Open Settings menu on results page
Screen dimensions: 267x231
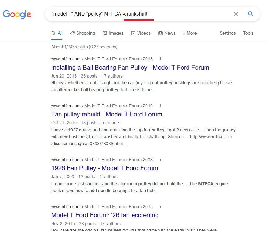228,33
